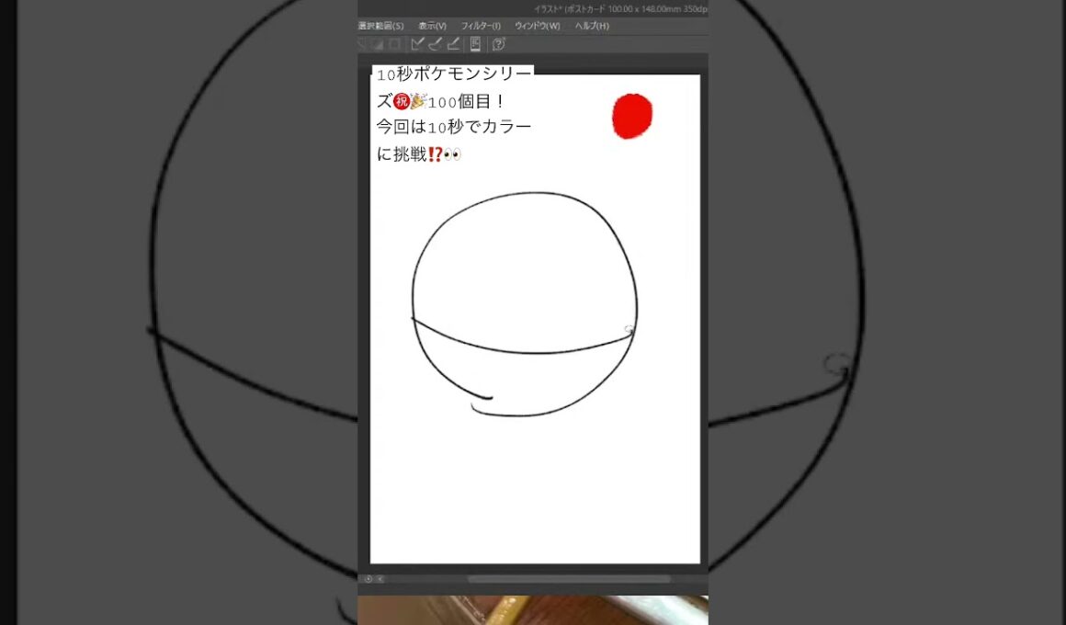Viewport: 1066px width, 625px height.
Task: Click the dimmed square icon left of snap icons
Action: pos(395,44)
